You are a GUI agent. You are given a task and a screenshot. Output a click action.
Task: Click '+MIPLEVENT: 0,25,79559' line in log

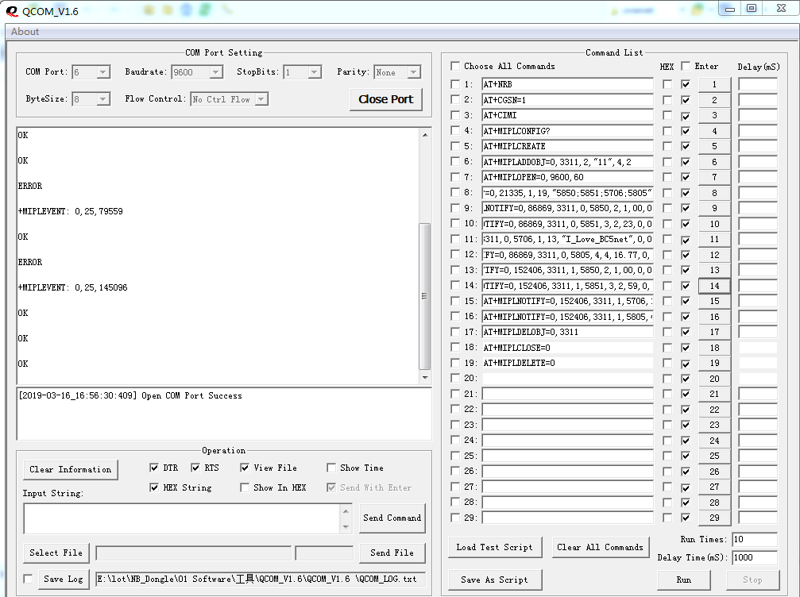pos(71,211)
